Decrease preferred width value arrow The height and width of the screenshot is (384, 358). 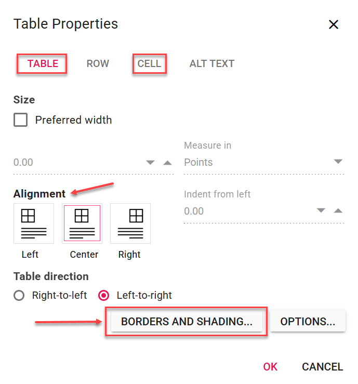tap(151, 163)
